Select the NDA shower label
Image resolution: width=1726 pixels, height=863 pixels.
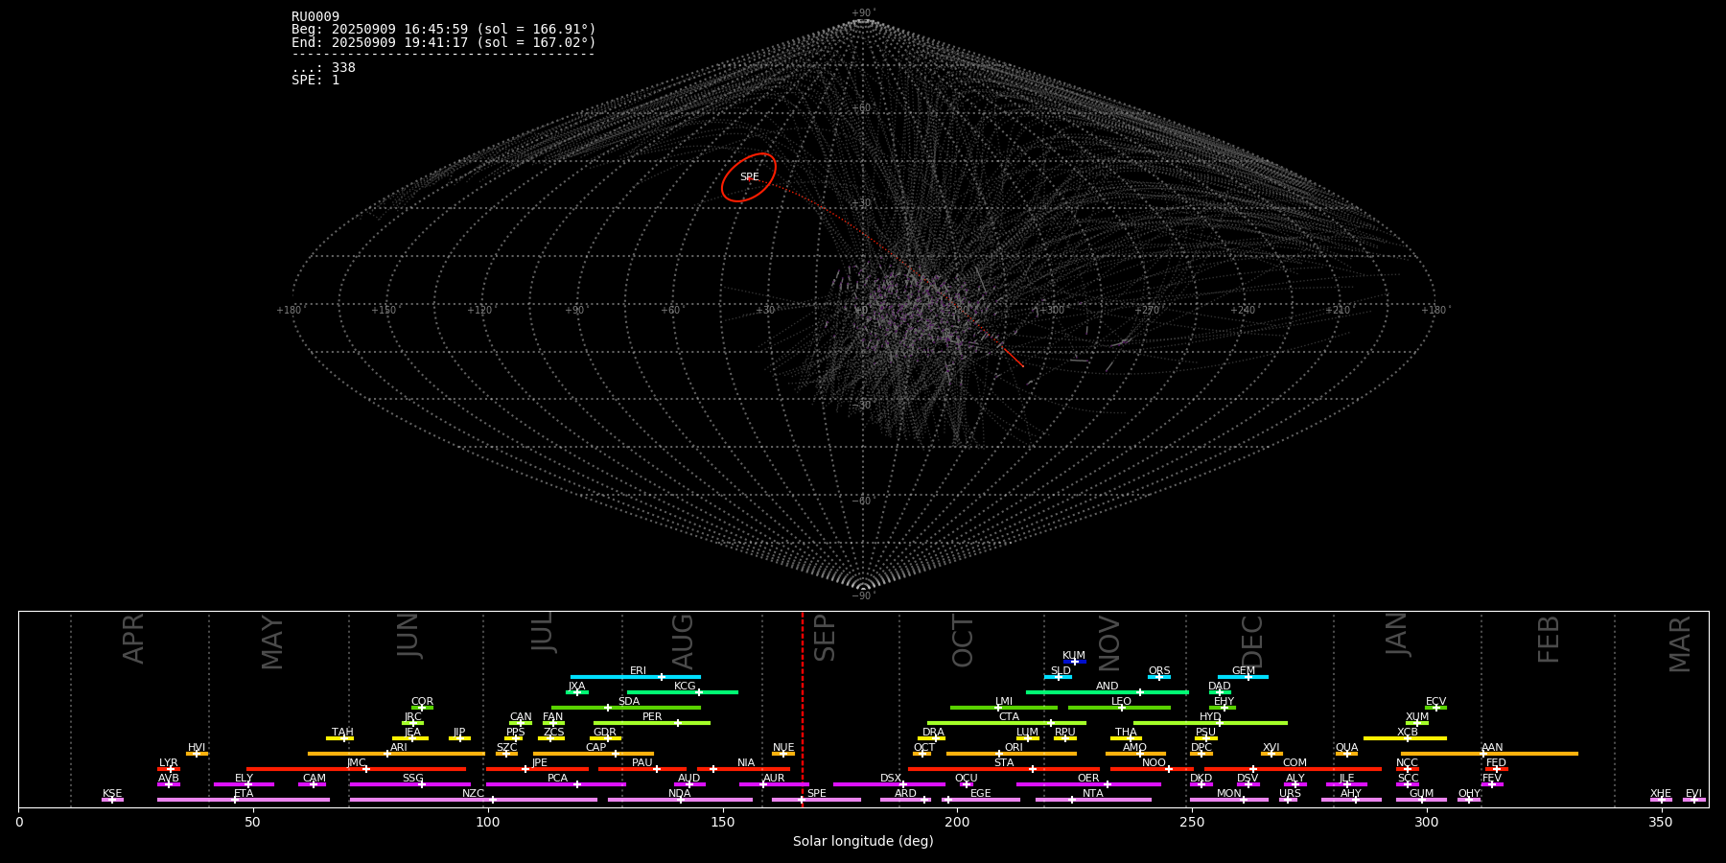pos(680,794)
